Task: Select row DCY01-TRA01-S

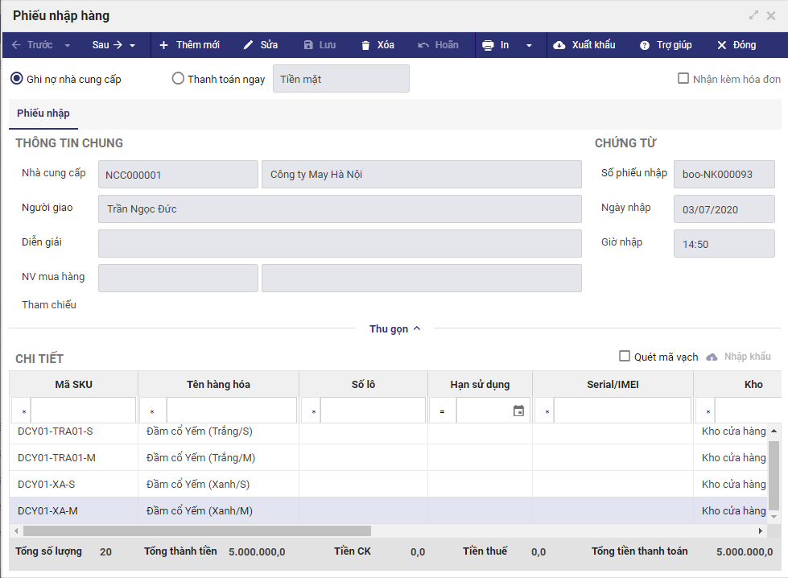Action: [388, 431]
